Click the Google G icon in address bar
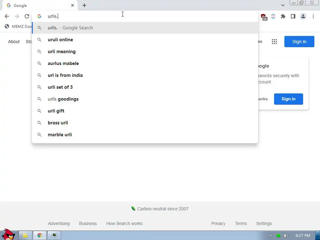The image size is (320, 240). click(39, 16)
